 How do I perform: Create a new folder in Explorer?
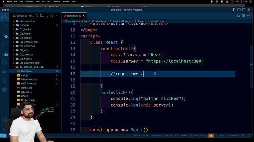tap(42, 16)
